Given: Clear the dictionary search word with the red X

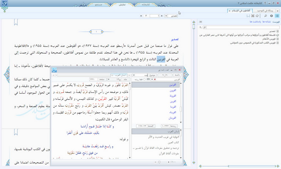Looking at the screenshot, I should tap(155, 79).
